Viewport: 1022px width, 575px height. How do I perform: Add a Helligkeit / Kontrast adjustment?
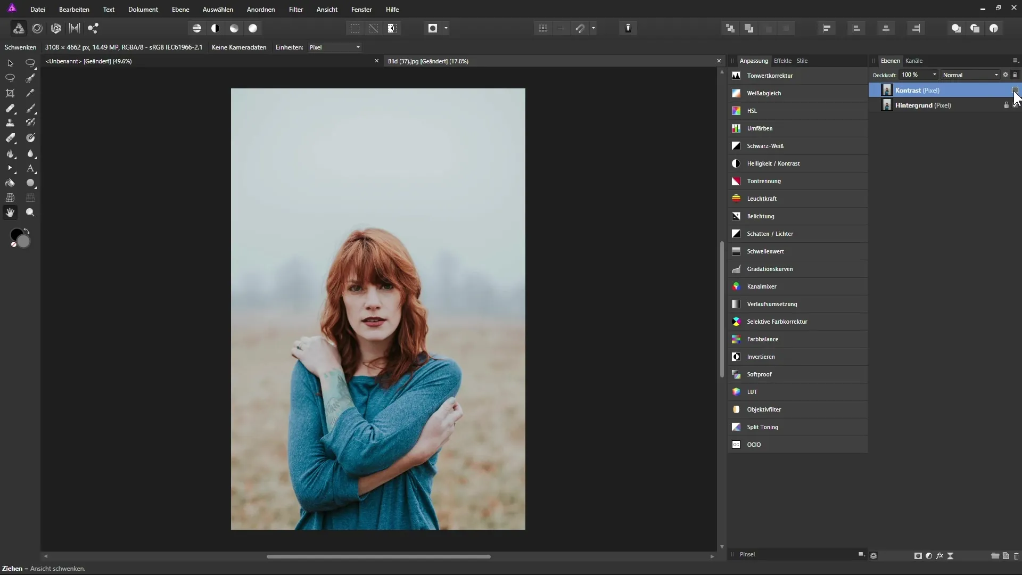797,163
